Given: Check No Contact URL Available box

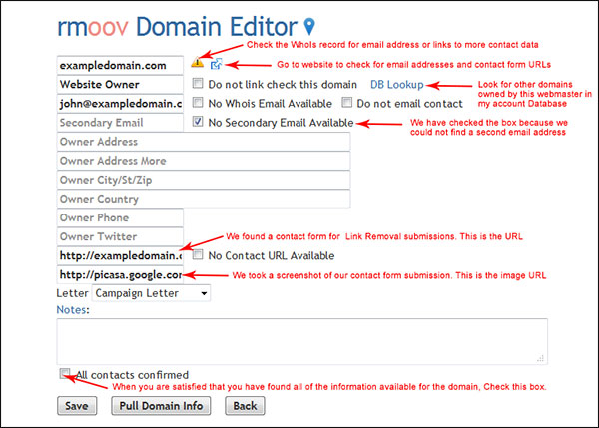Looking at the screenshot, I should click(198, 255).
